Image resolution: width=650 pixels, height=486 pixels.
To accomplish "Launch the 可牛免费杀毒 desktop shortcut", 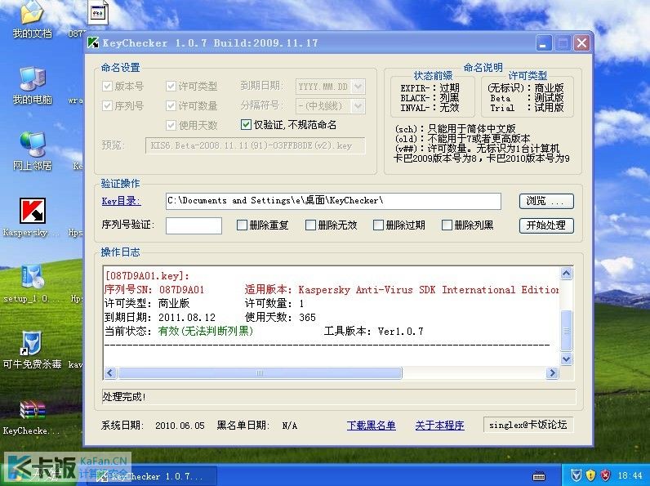I will [32, 343].
